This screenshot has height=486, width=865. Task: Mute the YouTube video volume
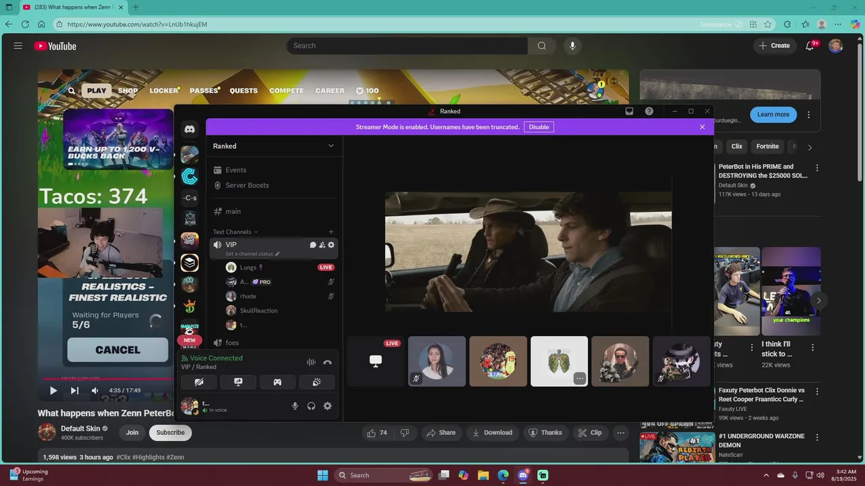click(x=95, y=390)
